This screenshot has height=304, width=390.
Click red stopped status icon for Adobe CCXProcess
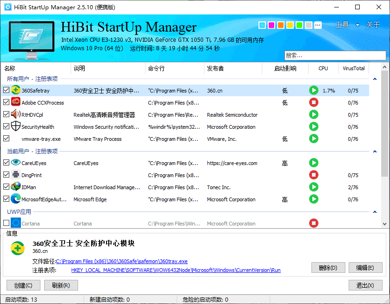314,102
